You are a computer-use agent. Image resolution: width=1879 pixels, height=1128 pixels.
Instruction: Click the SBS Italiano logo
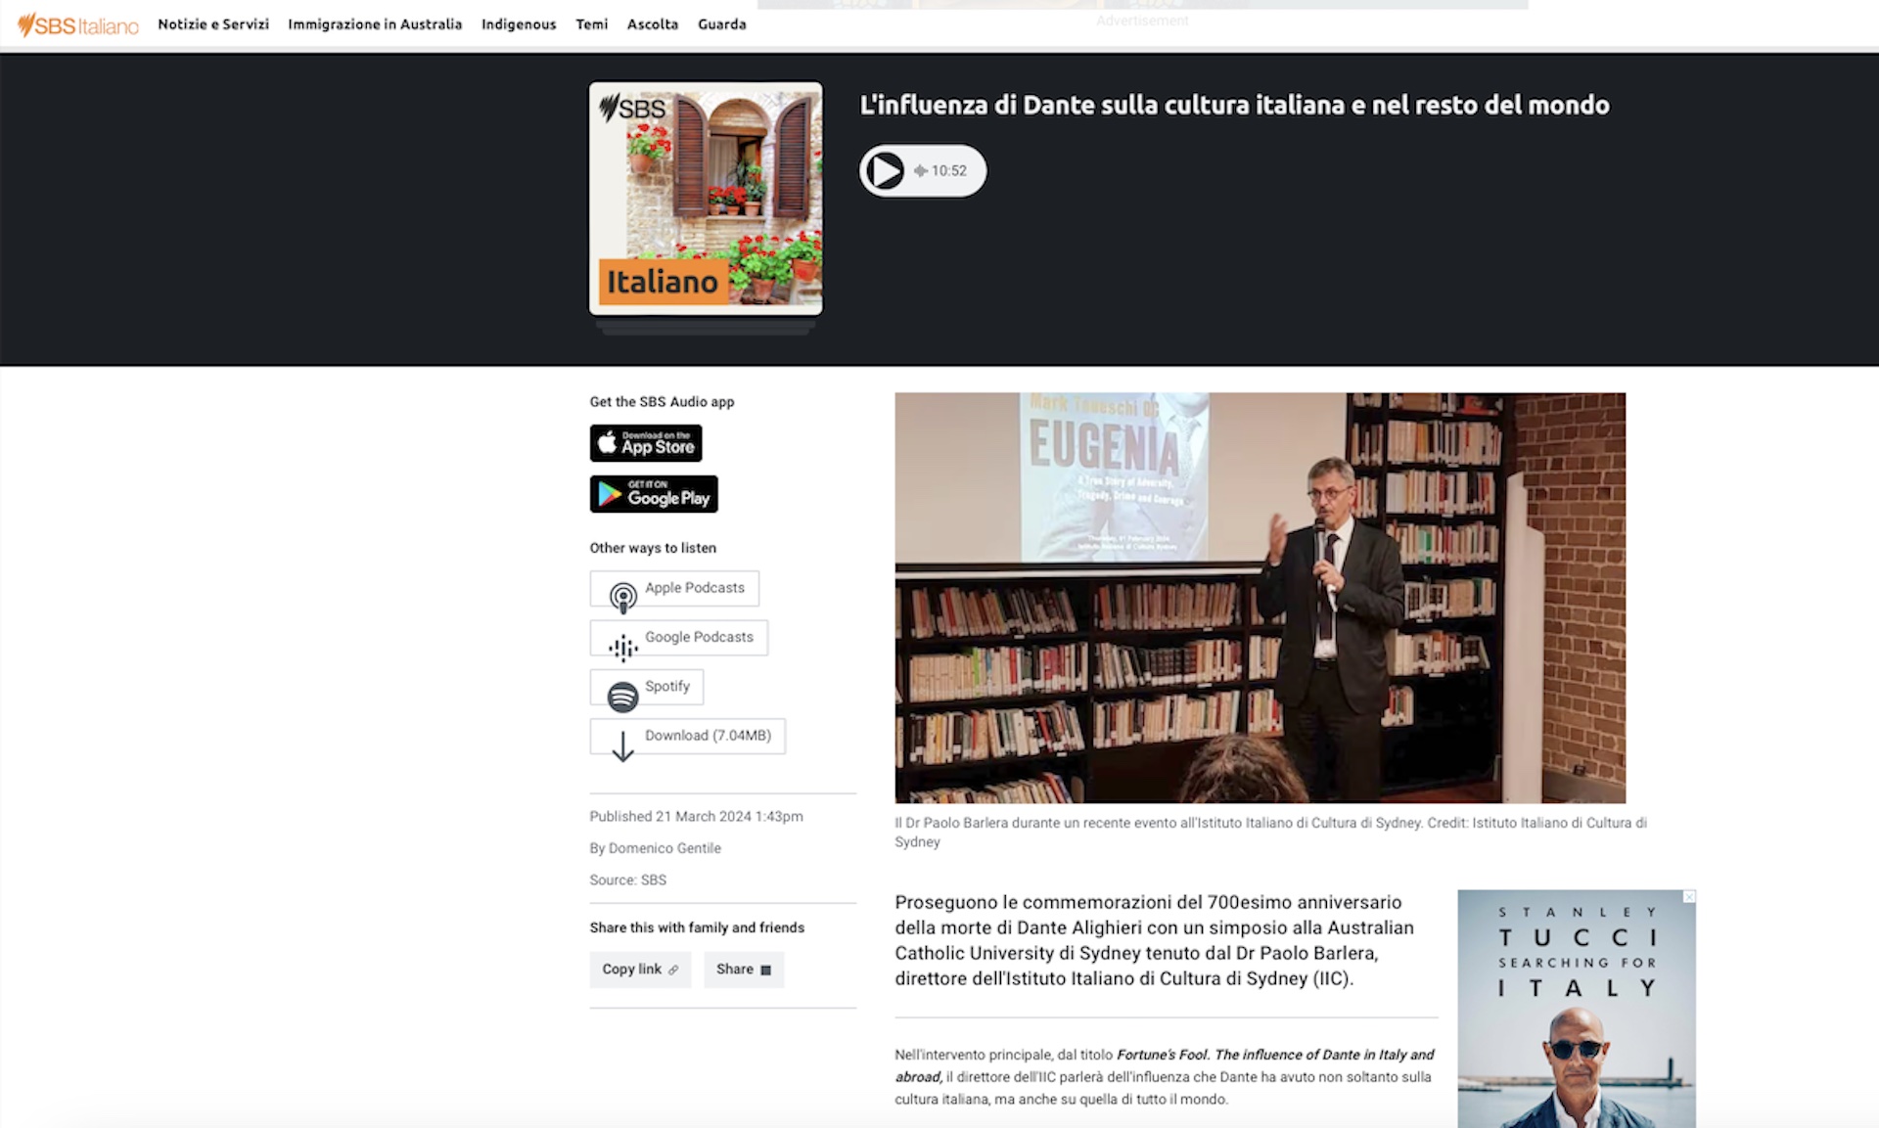point(78,24)
